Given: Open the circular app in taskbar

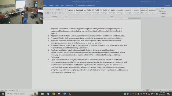Looking at the screenshot, I should click(70, 94).
